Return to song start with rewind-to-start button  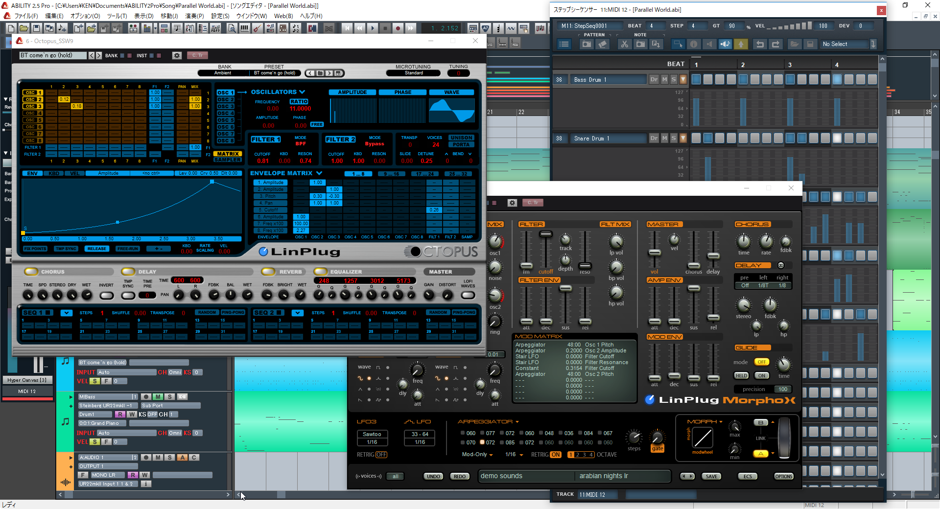pyautogui.click(x=347, y=28)
